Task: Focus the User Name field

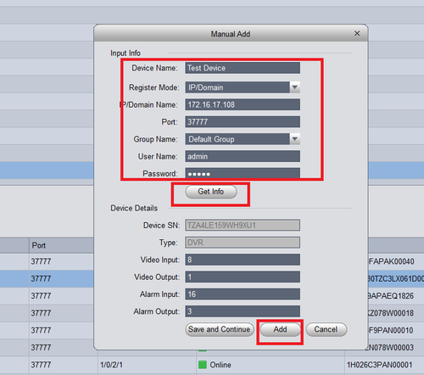Action: [x=243, y=156]
